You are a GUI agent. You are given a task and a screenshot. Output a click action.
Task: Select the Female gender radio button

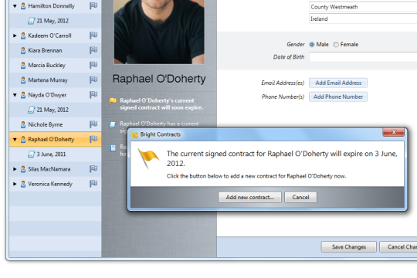[x=336, y=45]
